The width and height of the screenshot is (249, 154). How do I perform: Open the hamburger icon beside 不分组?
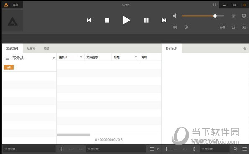(8, 58)
